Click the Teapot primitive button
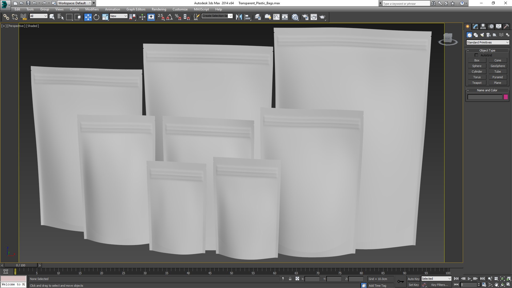Screen dimensions: 512x288 [x=477, y=83]
